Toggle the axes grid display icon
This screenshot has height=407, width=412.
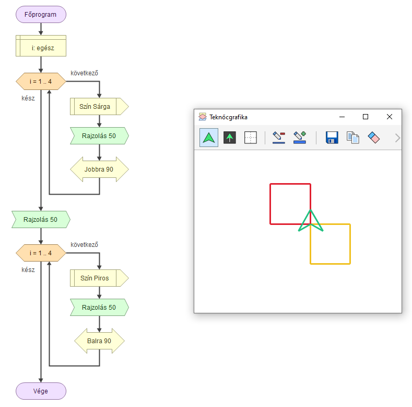(251, 138)
